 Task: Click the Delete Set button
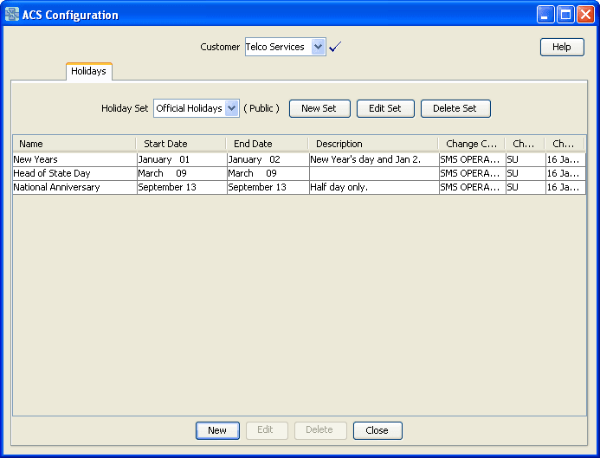(455, 109)
